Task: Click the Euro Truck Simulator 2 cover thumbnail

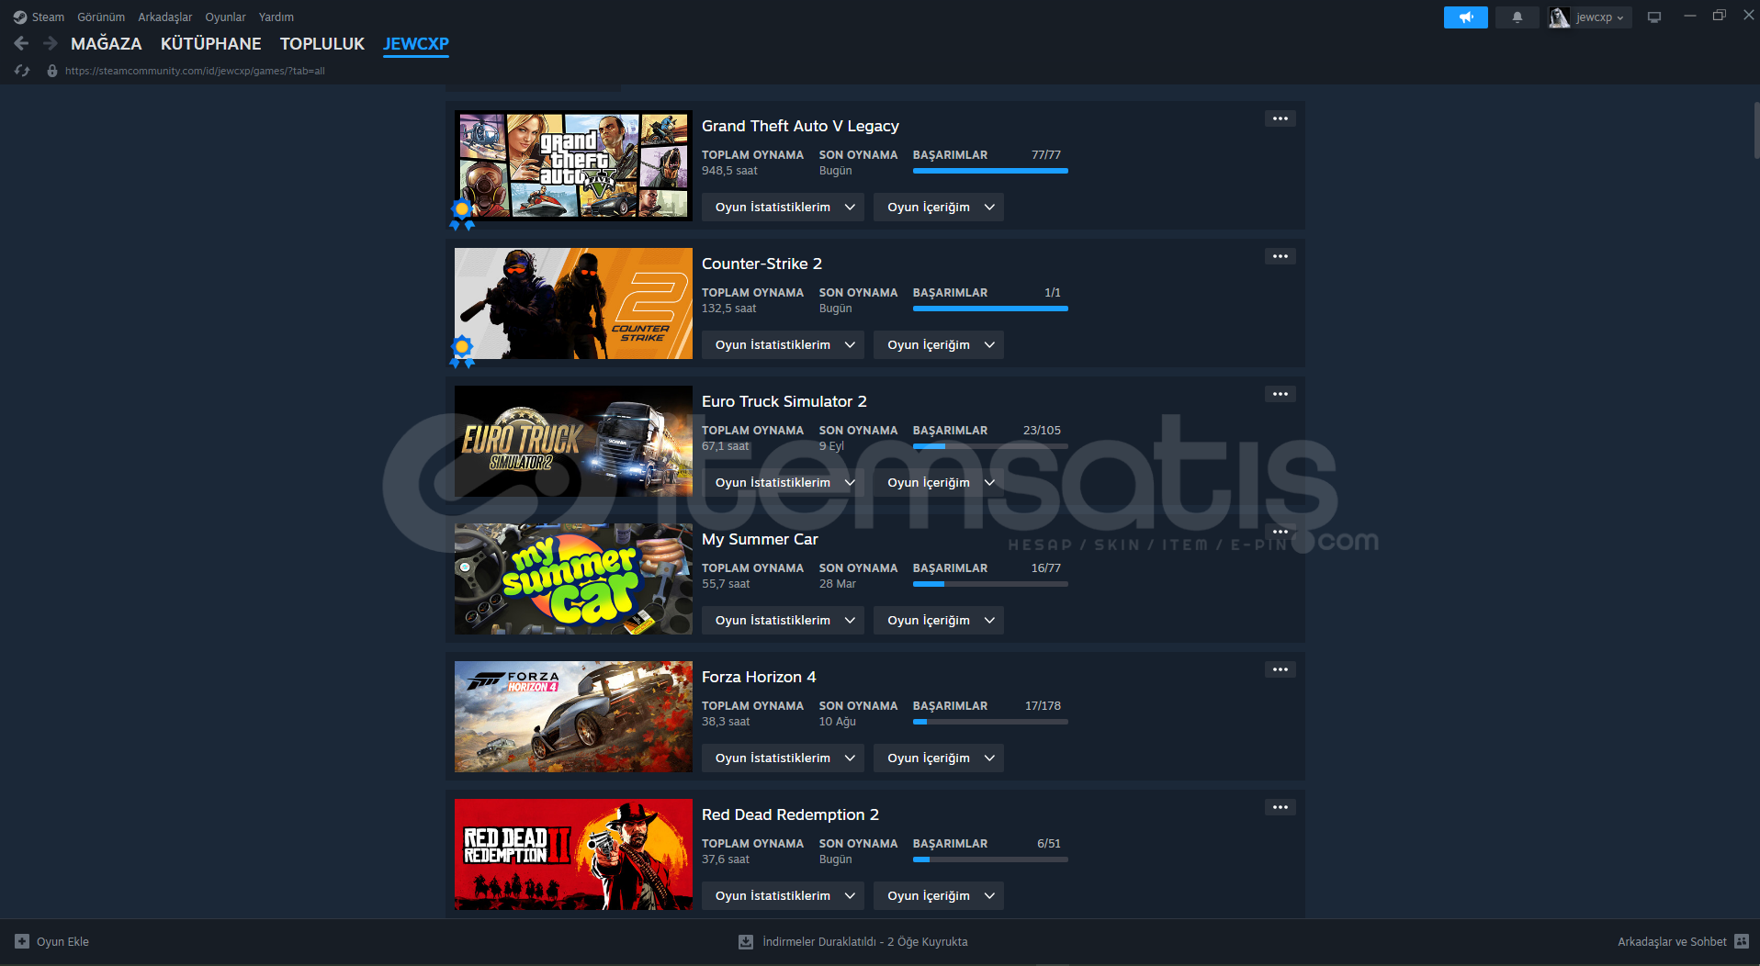Action: tap(573, 441)
